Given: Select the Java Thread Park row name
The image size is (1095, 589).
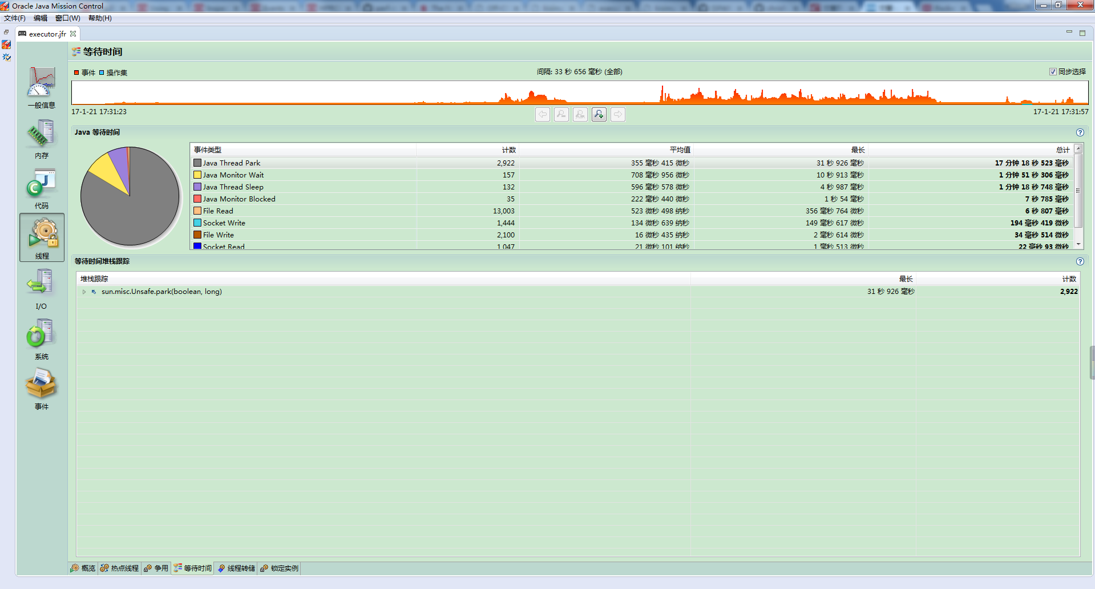Looking at the screenshot, I should [232, 163].
